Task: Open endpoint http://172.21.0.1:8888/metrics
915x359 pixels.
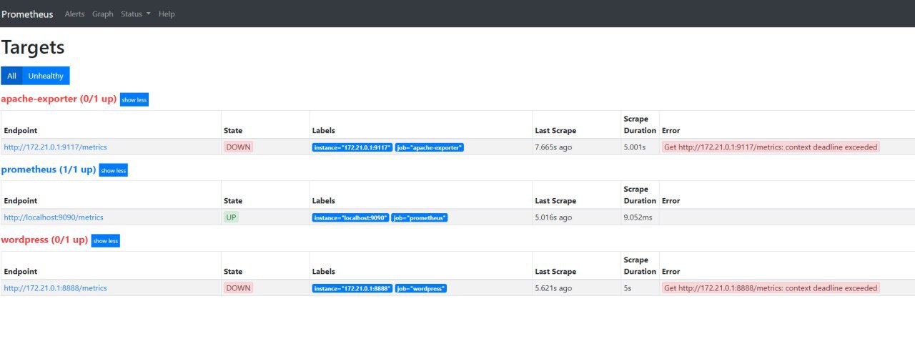Action: [56, 288]
